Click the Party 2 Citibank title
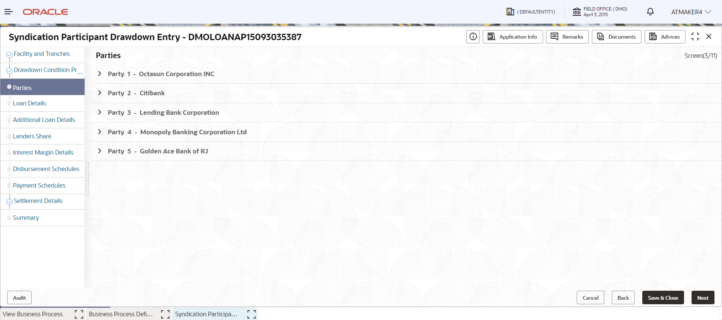Screen dimensions: 722x320 pos(136,93)
